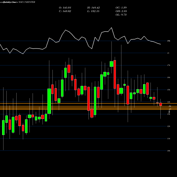Image resolution: width=177 pixels, height=177 pixels.
Task: Click the 106 price axis label
Action: point(169,151)
